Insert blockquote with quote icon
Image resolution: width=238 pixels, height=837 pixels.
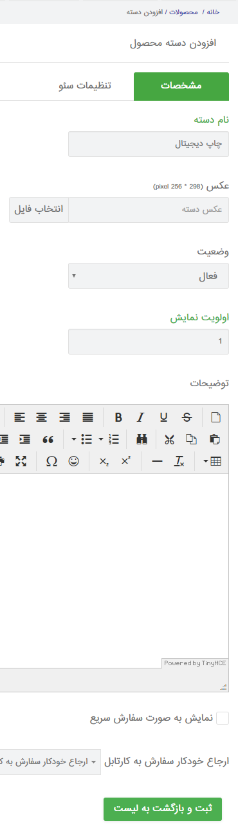[47, 439]
